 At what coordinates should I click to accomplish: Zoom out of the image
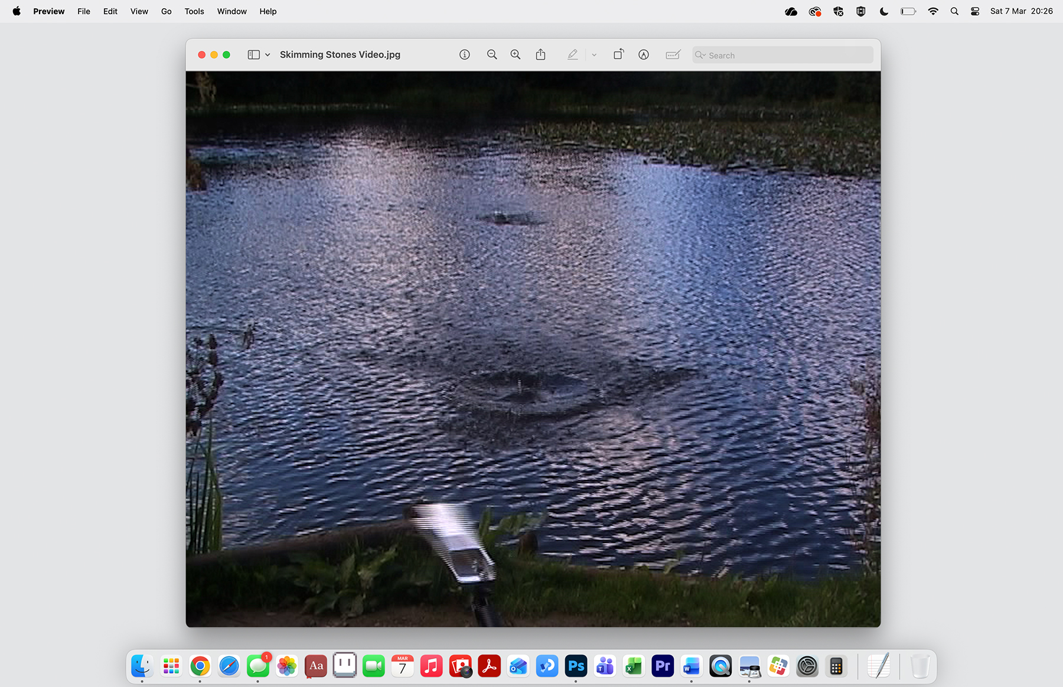pyautogui.click(x=492, y=54)
